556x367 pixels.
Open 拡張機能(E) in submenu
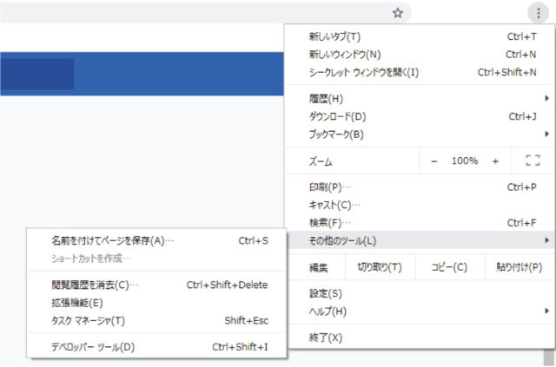tap(156, 303)
